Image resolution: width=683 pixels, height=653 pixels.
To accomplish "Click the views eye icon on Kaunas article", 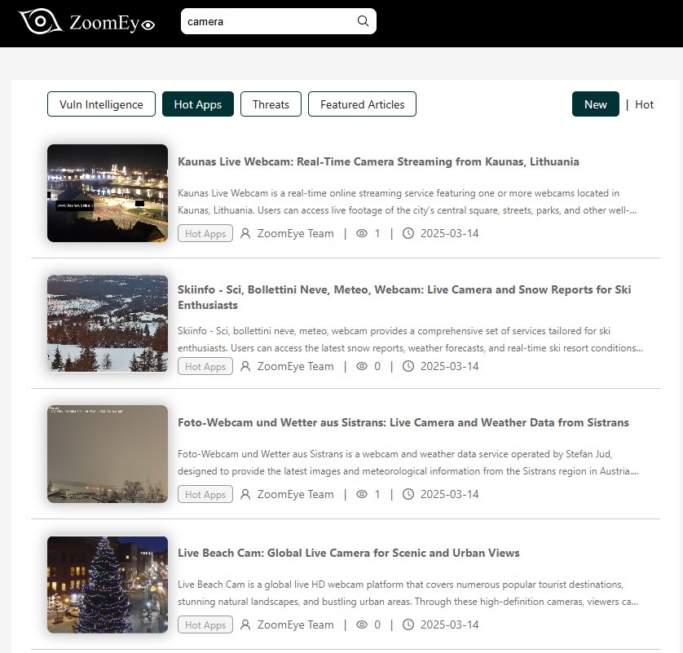I will tap(362, 233).
